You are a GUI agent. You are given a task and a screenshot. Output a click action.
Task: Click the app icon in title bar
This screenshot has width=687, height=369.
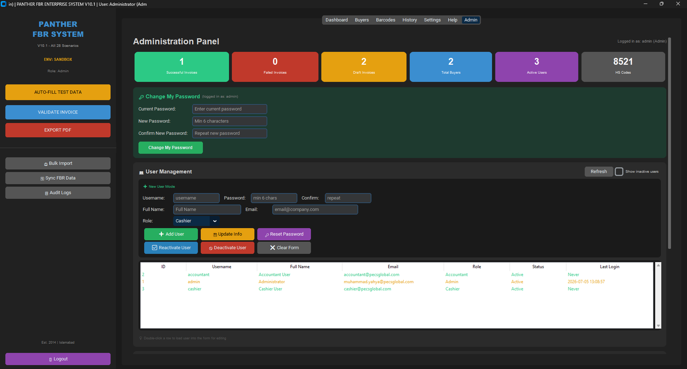(4, 4)
